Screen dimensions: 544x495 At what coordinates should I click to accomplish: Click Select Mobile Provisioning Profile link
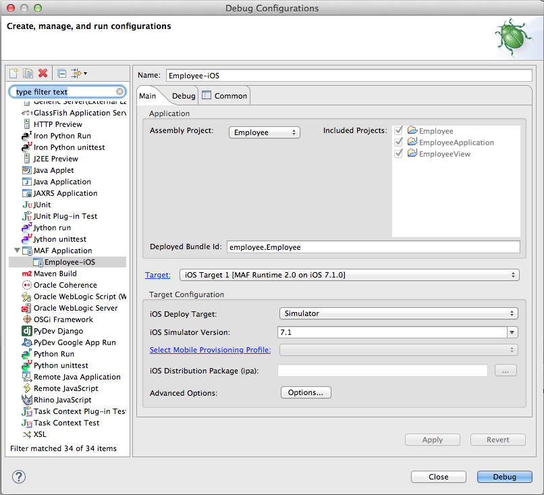point(211,350)
